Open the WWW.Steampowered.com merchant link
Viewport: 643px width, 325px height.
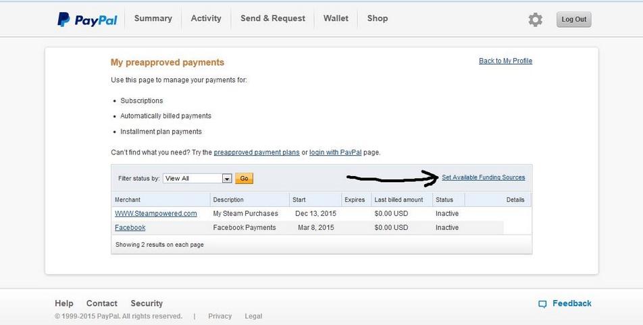[x=156, y=214]
